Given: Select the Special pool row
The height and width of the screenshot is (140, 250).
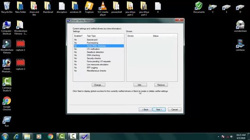Looking at the screenshot, I should (98, 40).
